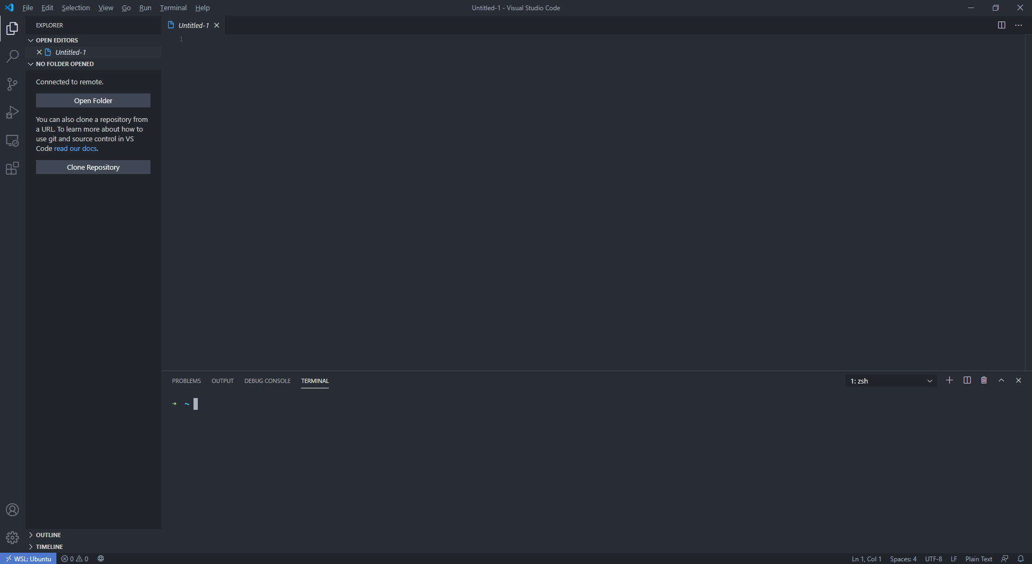Click the WSL: Ubuntu remote indicator

pos(28,559)
